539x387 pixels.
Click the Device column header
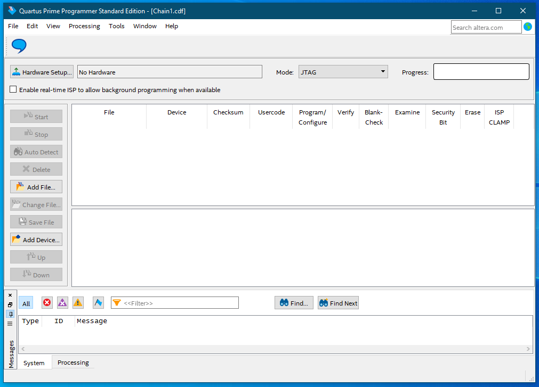click(176, 117)
